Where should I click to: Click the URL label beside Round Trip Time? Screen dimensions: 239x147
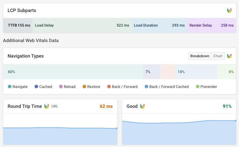tap(55, 106)
